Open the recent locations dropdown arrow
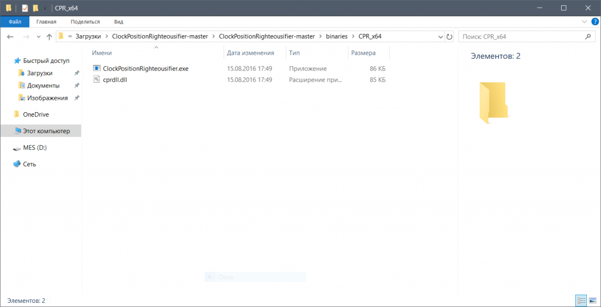This screenshot has height=307, width=601. pos(38,36)
